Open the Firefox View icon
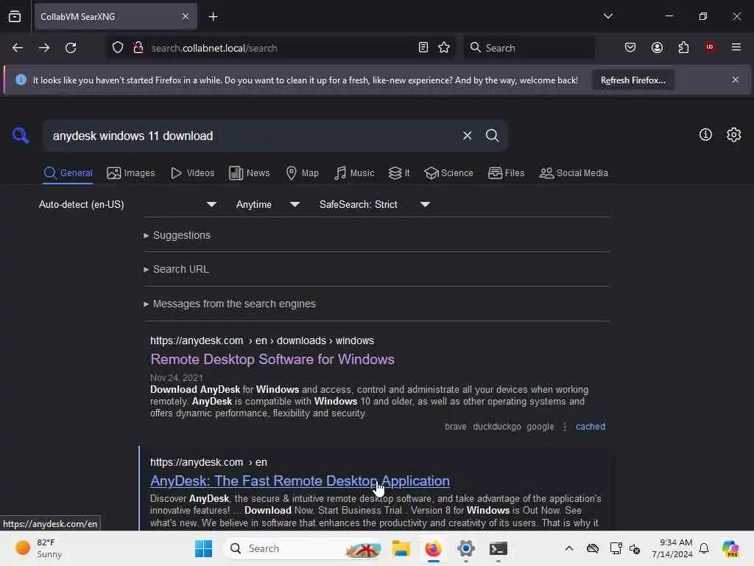The width and height of the screenshot is (754, 566). [x=15, y=17]
